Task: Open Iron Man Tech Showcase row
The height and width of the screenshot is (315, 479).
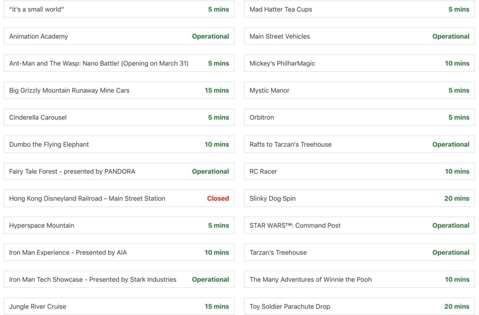Action: (x=119, y=279)
